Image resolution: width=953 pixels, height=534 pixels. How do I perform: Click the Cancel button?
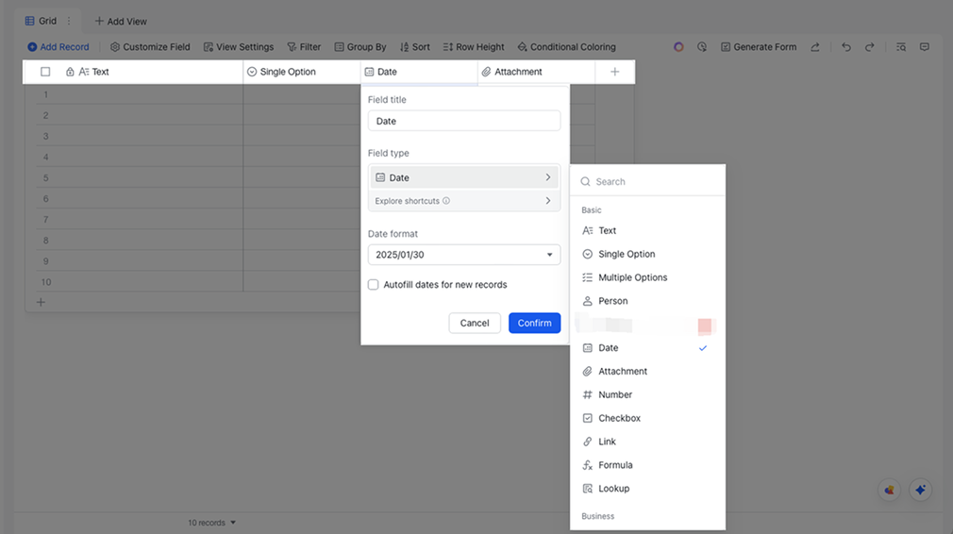click(475, 323)
